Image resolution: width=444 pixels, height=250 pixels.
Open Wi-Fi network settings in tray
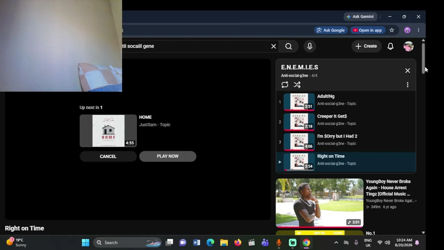coord(380,243)
